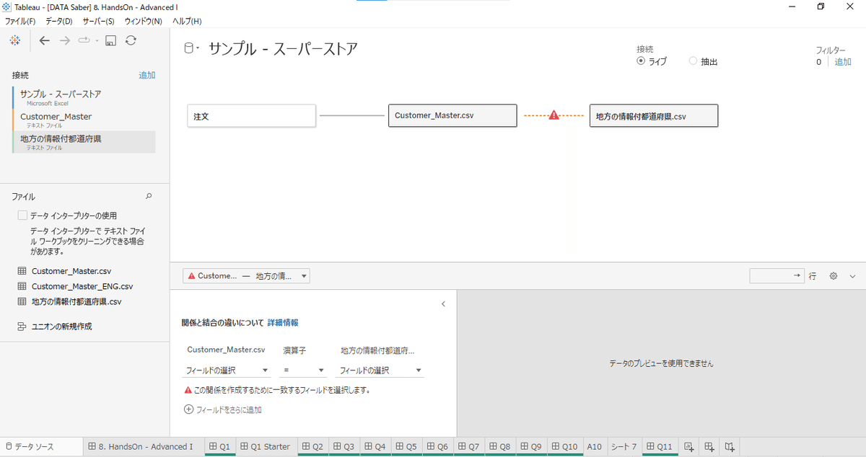Image resolution: width=866 pixels, height=457 pixels.
Task: Select the Customer_Master.csv file in the list
Action: coord(71,271)
